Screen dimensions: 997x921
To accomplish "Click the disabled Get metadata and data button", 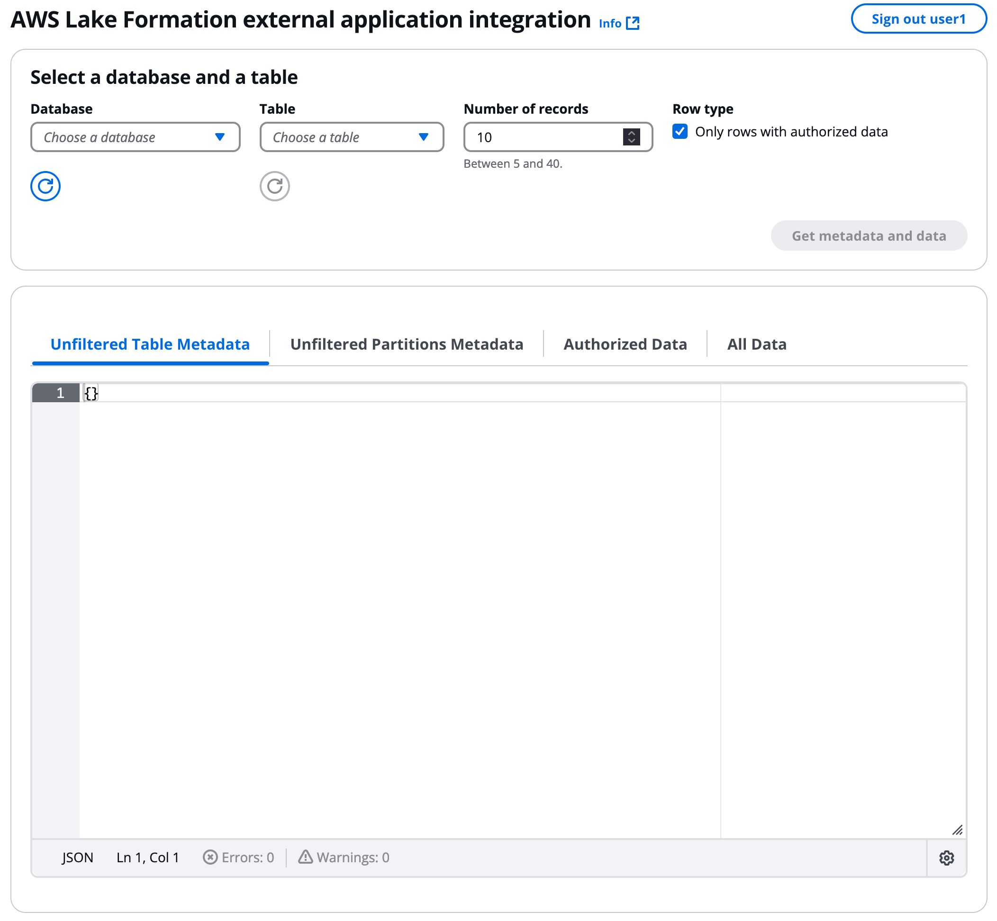I will pyautogui.click(x=869, y=235).
